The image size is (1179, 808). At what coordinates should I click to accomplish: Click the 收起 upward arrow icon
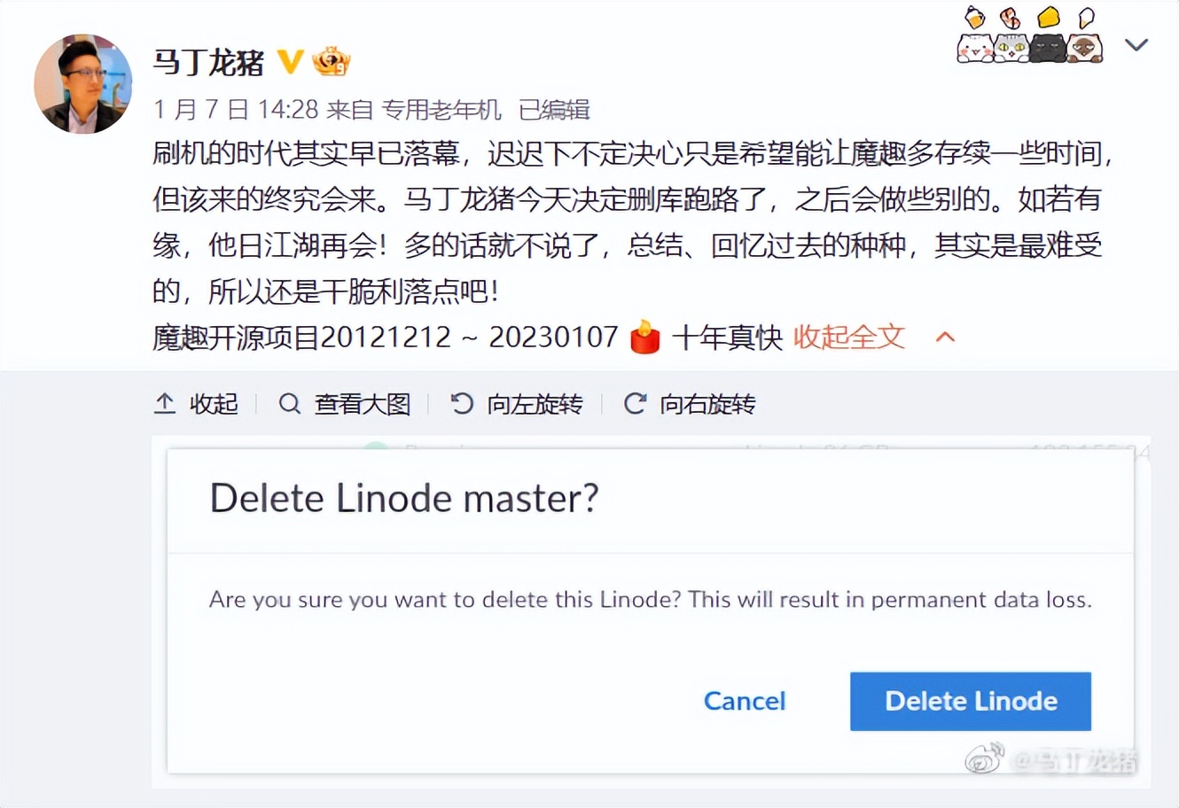(165, 404)
